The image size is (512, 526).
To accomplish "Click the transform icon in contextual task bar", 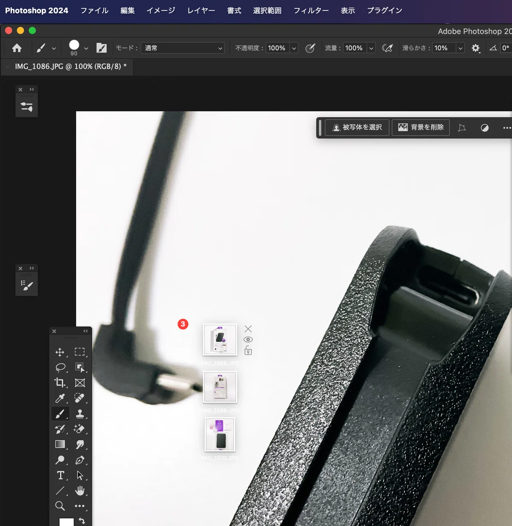I will click(x=462, y=128).
